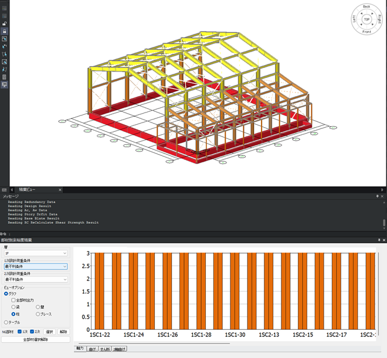387x358 pixels.
Task: Switch to the せん断 chart tab
Action: tap(105, 349)
